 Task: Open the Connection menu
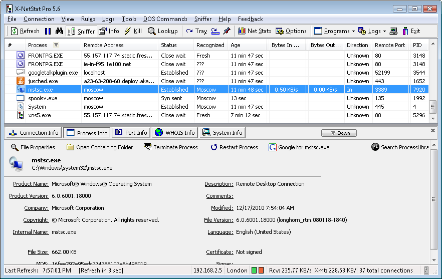(x=39, y=19)
